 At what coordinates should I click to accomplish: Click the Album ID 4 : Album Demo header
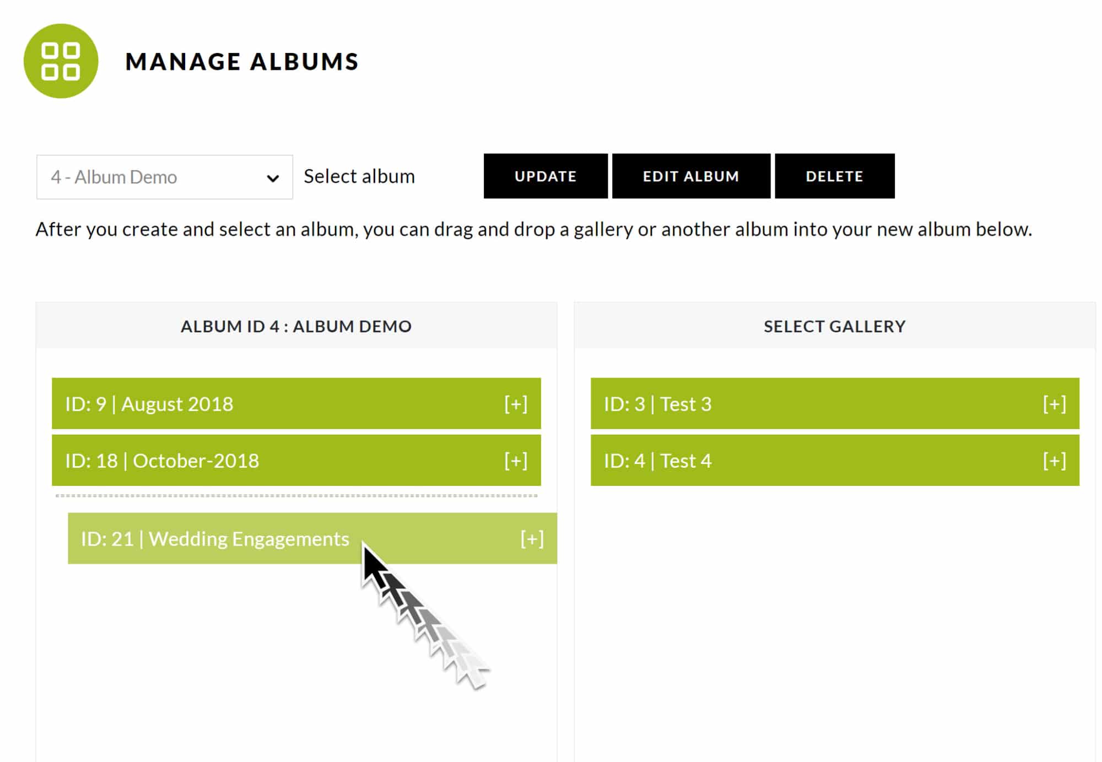(296, 326)
